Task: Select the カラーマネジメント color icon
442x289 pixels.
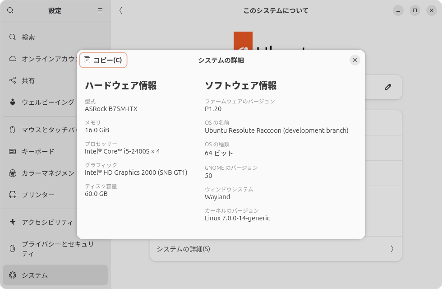Action: (13, 173)
